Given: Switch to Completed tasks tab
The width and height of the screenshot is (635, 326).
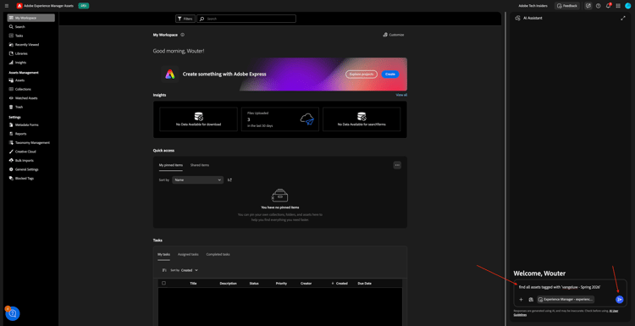Looking at the screenshot, I should (218, 254).
